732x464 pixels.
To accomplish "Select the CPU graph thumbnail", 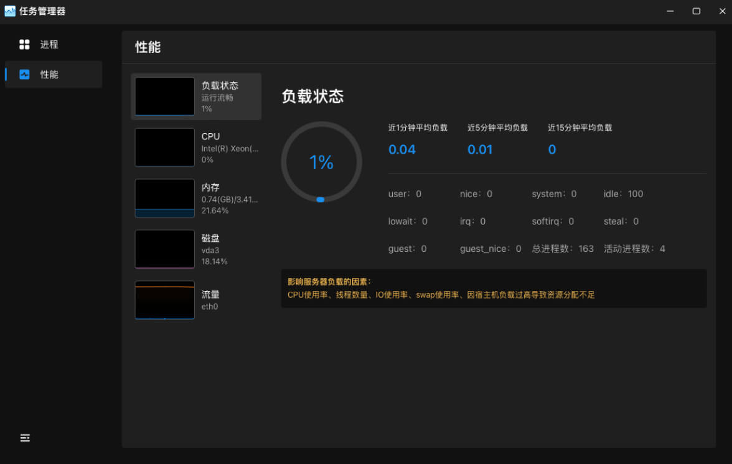I will tap(165, 147).
